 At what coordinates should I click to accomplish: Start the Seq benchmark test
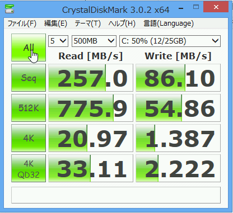(29, 78)
